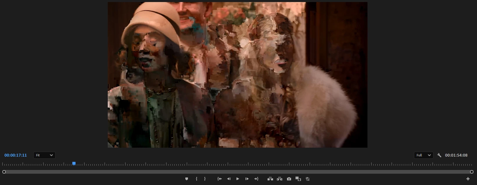The image size is (477, 185).
Task: Toggle proxies icon
Action: 308,179
